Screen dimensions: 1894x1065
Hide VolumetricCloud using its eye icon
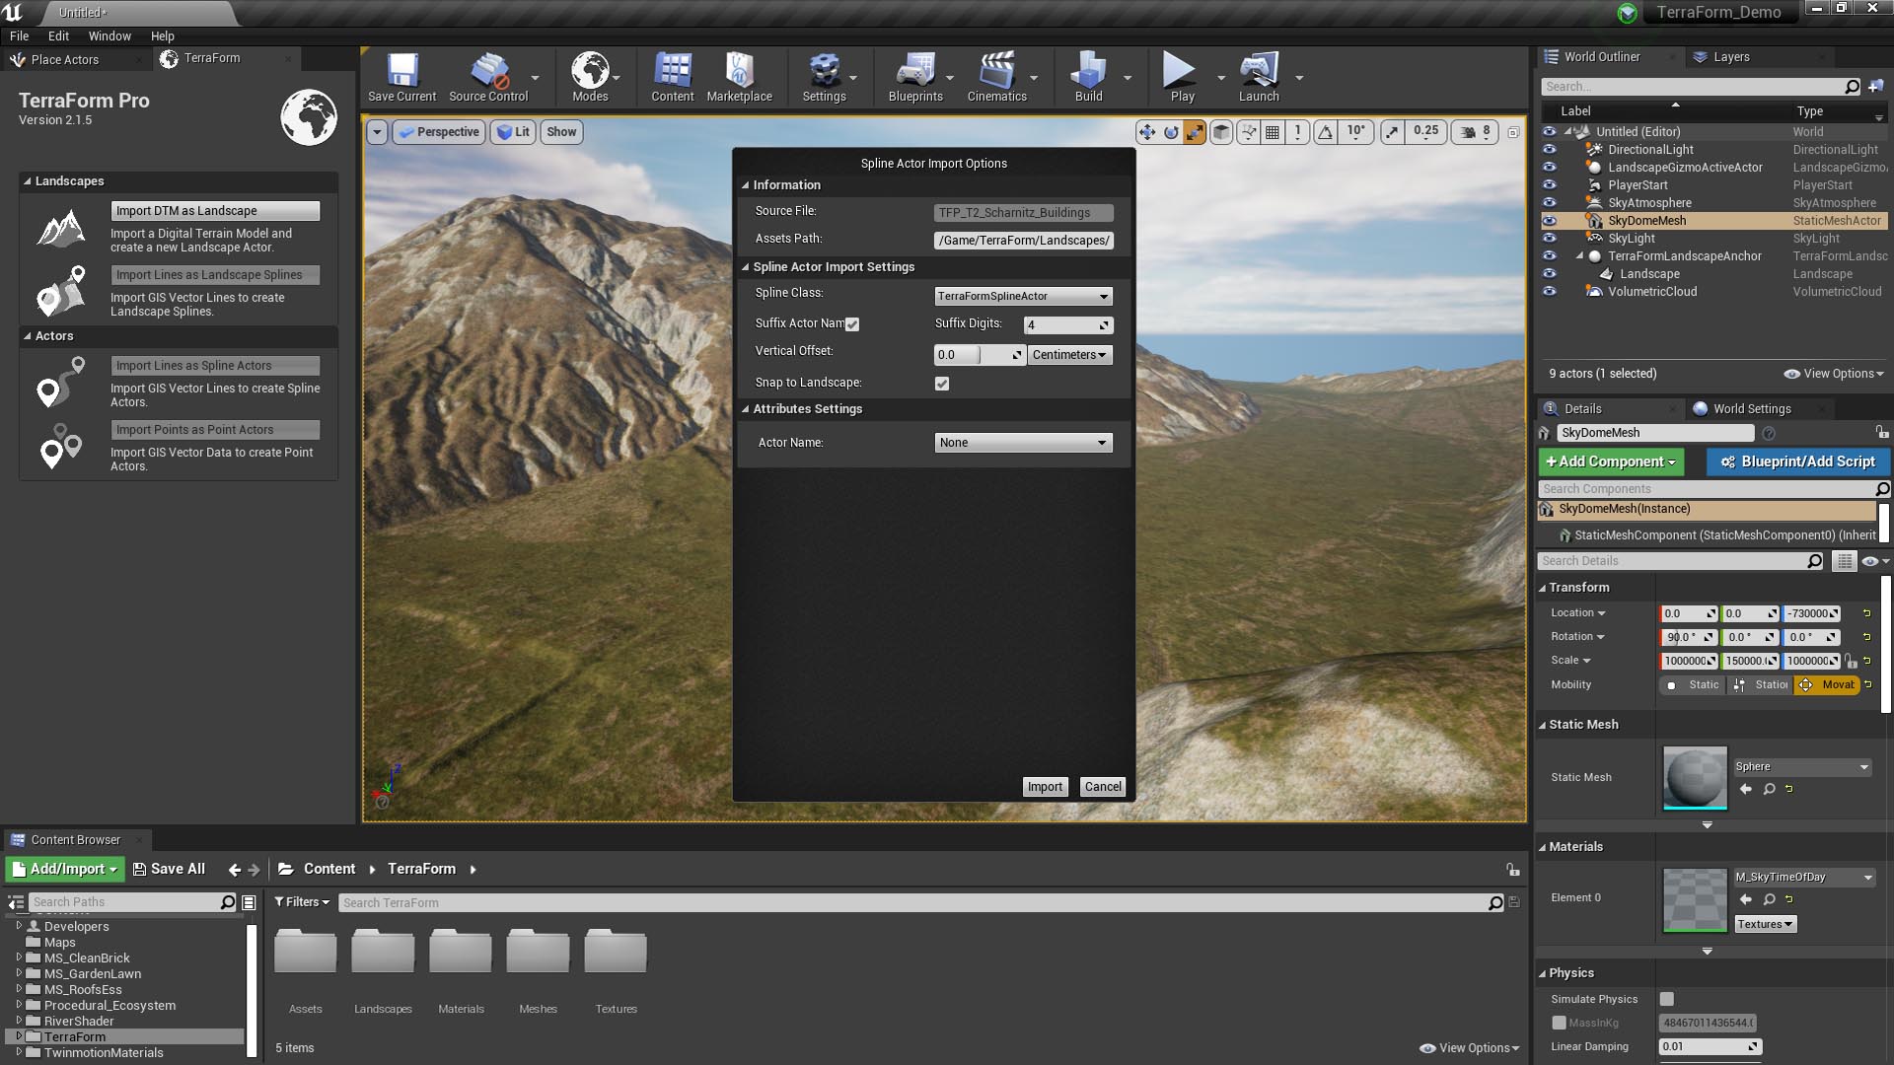click(x=1549, y=292)
